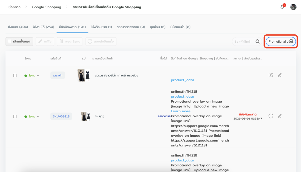The width and height of the screenshot is (301, 172).
Task: Click pencil icon on first product row
Action: coord(280,75)
